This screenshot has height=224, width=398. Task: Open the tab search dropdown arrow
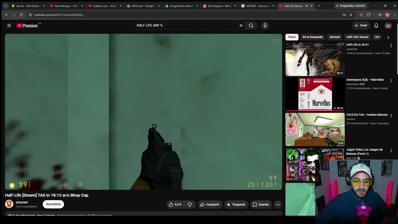pyautogui.click(x=6, y=6)
